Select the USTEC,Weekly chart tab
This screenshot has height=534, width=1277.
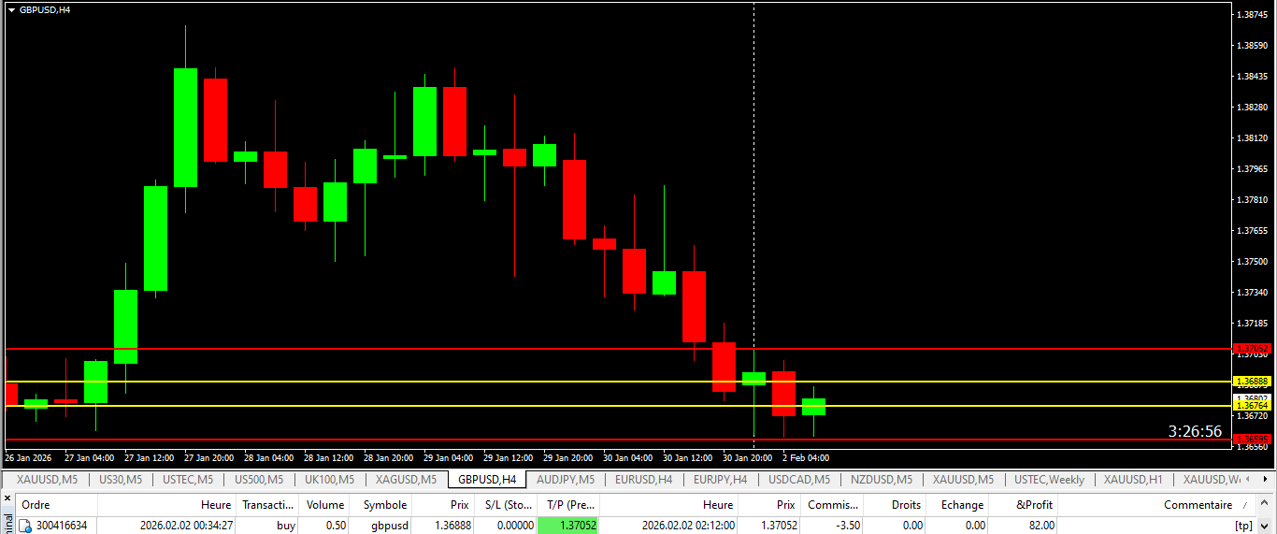coord(1049,480)
